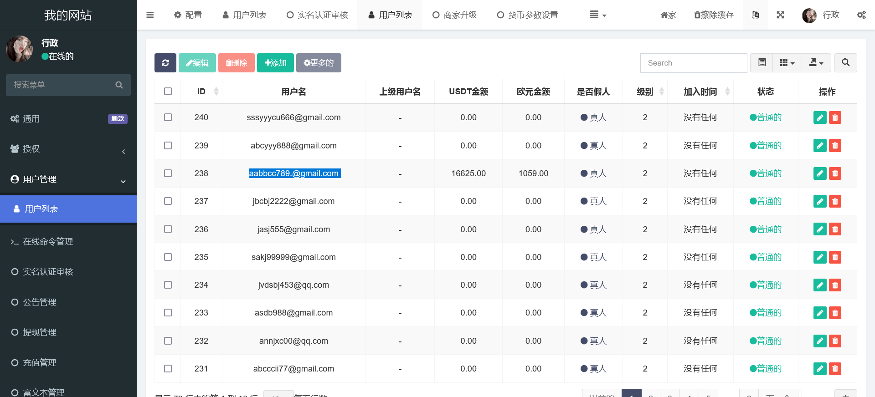The image size is (875, 397).
Task: Click the 擦除缓存 link in header
Action: click(714, 15)
